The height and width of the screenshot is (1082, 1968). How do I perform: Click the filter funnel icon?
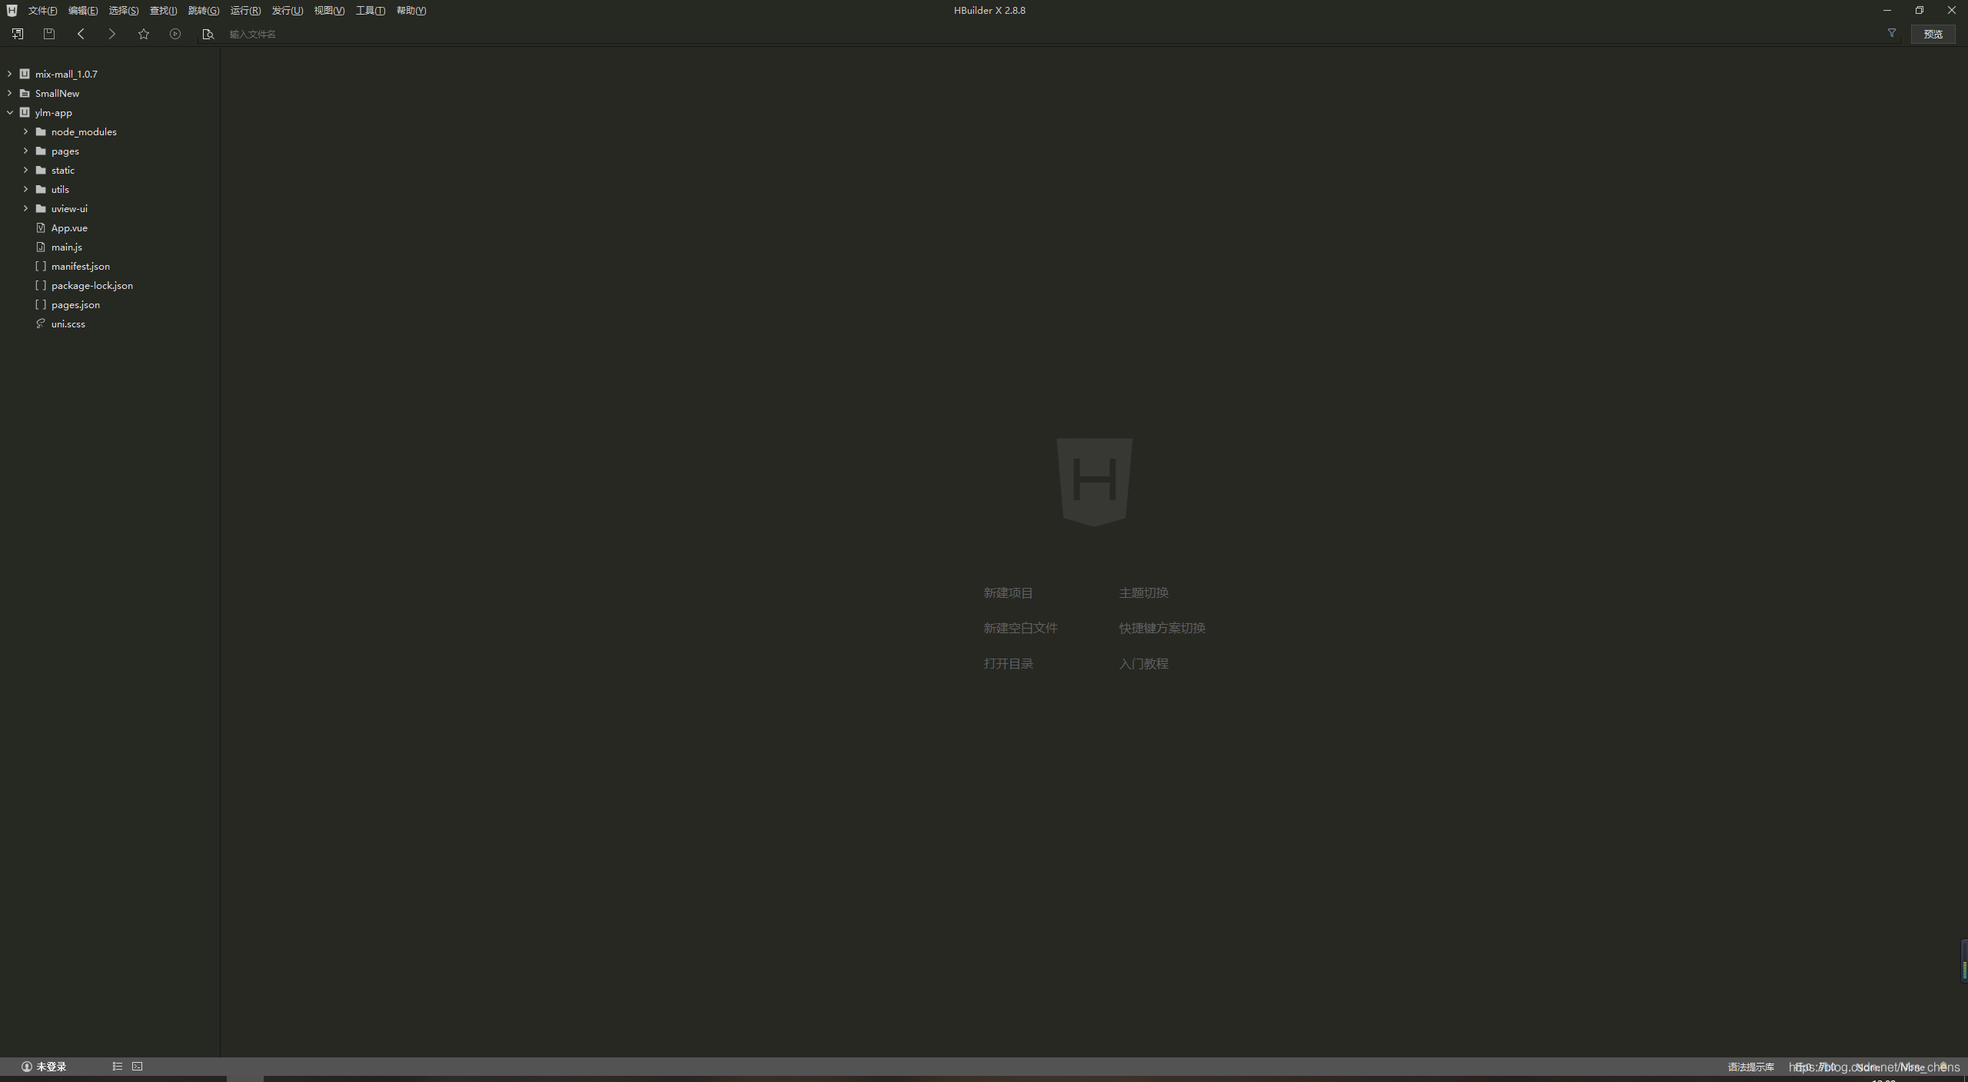coord(1892,33)
